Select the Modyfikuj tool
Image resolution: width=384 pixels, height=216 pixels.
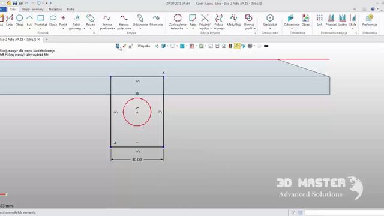click(x=233, y=20)
